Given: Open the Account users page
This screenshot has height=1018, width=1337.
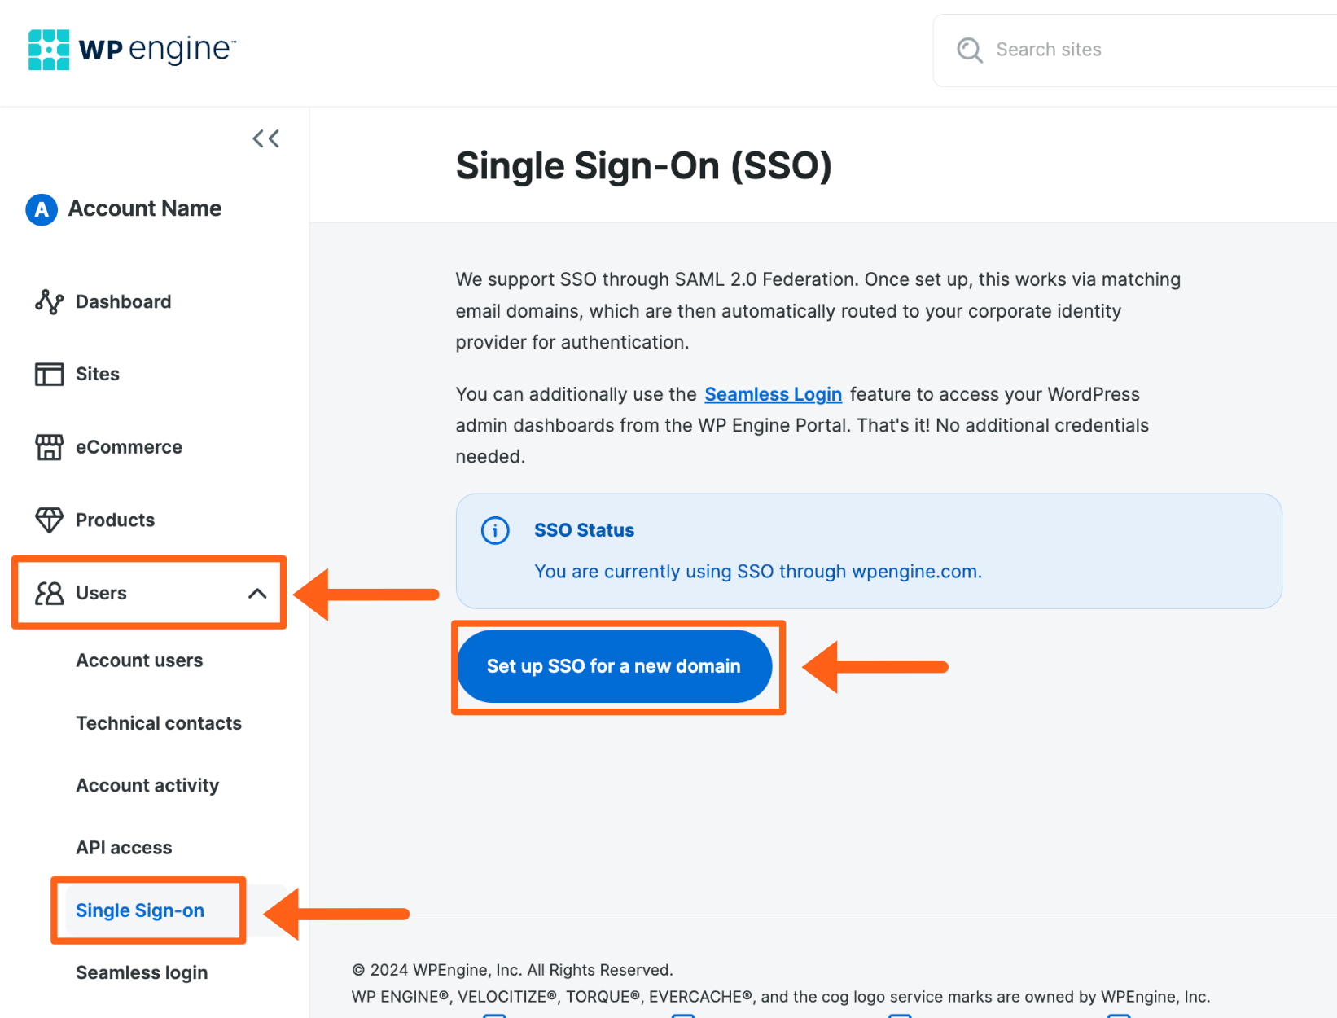Looking at the screenshot, I should 139,660.
